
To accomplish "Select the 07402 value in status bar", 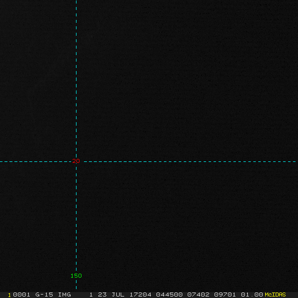I will pyautogui.click(x=198, y=295).
